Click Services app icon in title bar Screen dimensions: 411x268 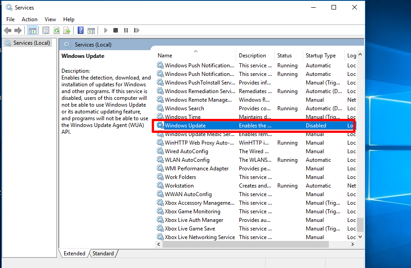tap(9, 7)
